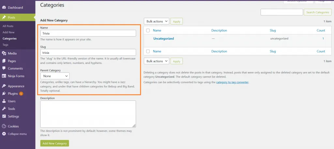Image resolution: width=334 pixels, height=149 pixels.
Task: Click the Dashboard gauge icon
Action: coord(4,7)
